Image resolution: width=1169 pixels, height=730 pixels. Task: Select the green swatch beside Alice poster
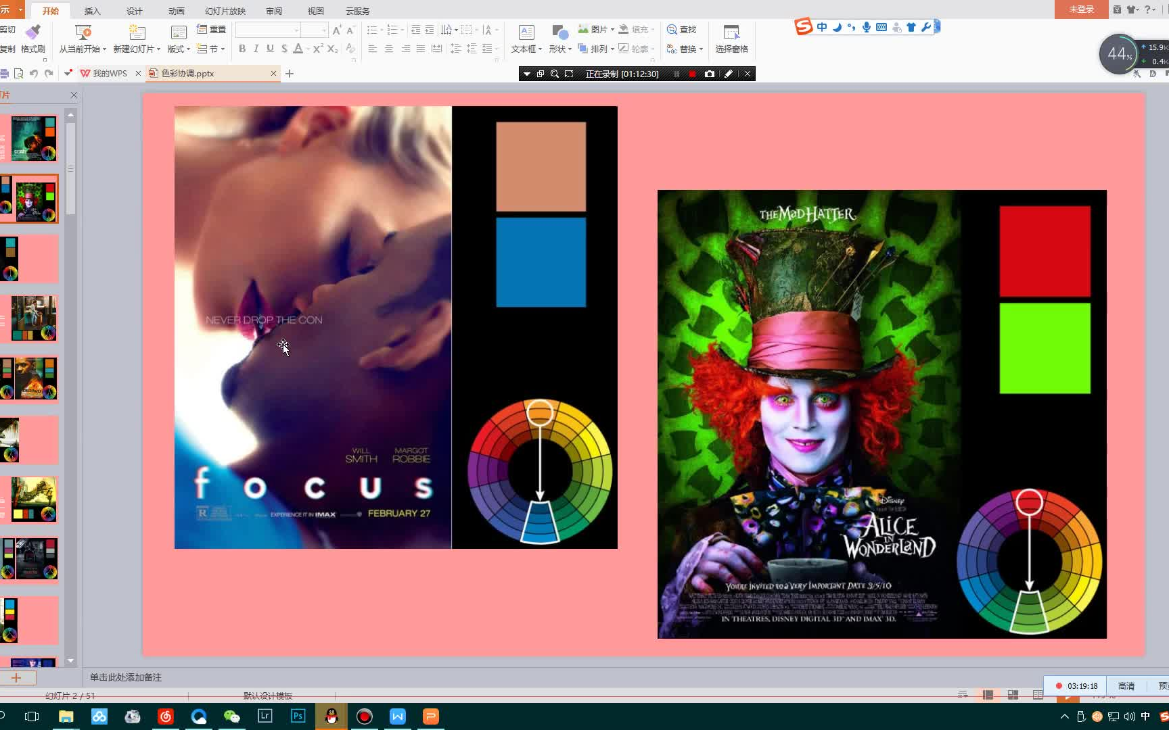1045,348
